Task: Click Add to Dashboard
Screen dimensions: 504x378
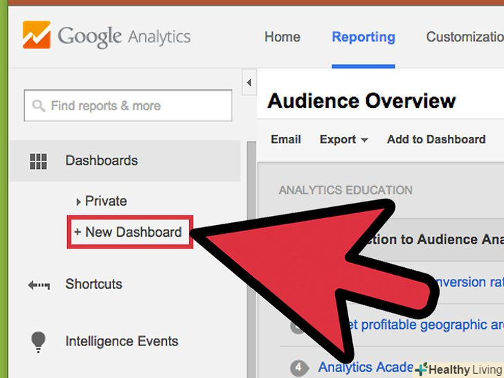Action: coord(436,140)
